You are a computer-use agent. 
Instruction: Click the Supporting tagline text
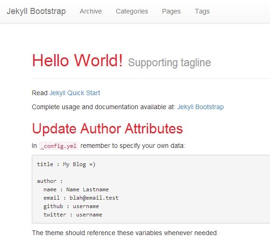coord(170,63)
